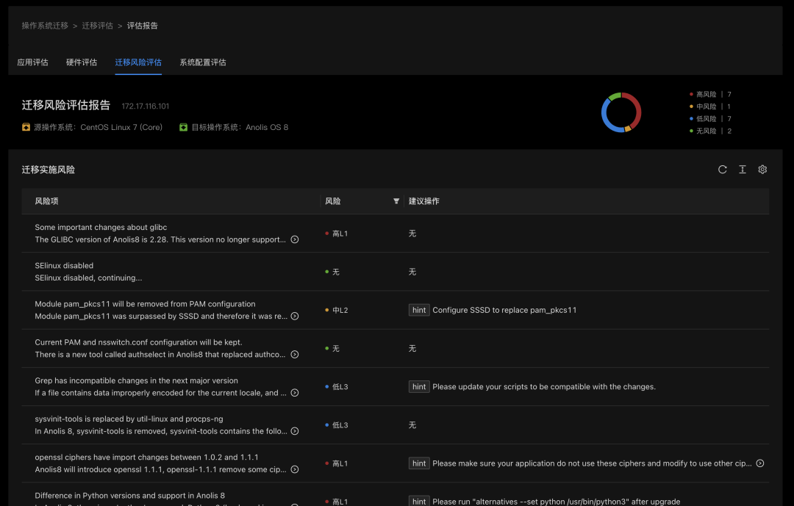Open the 系统配置评估 tab

tap(203, 62)
